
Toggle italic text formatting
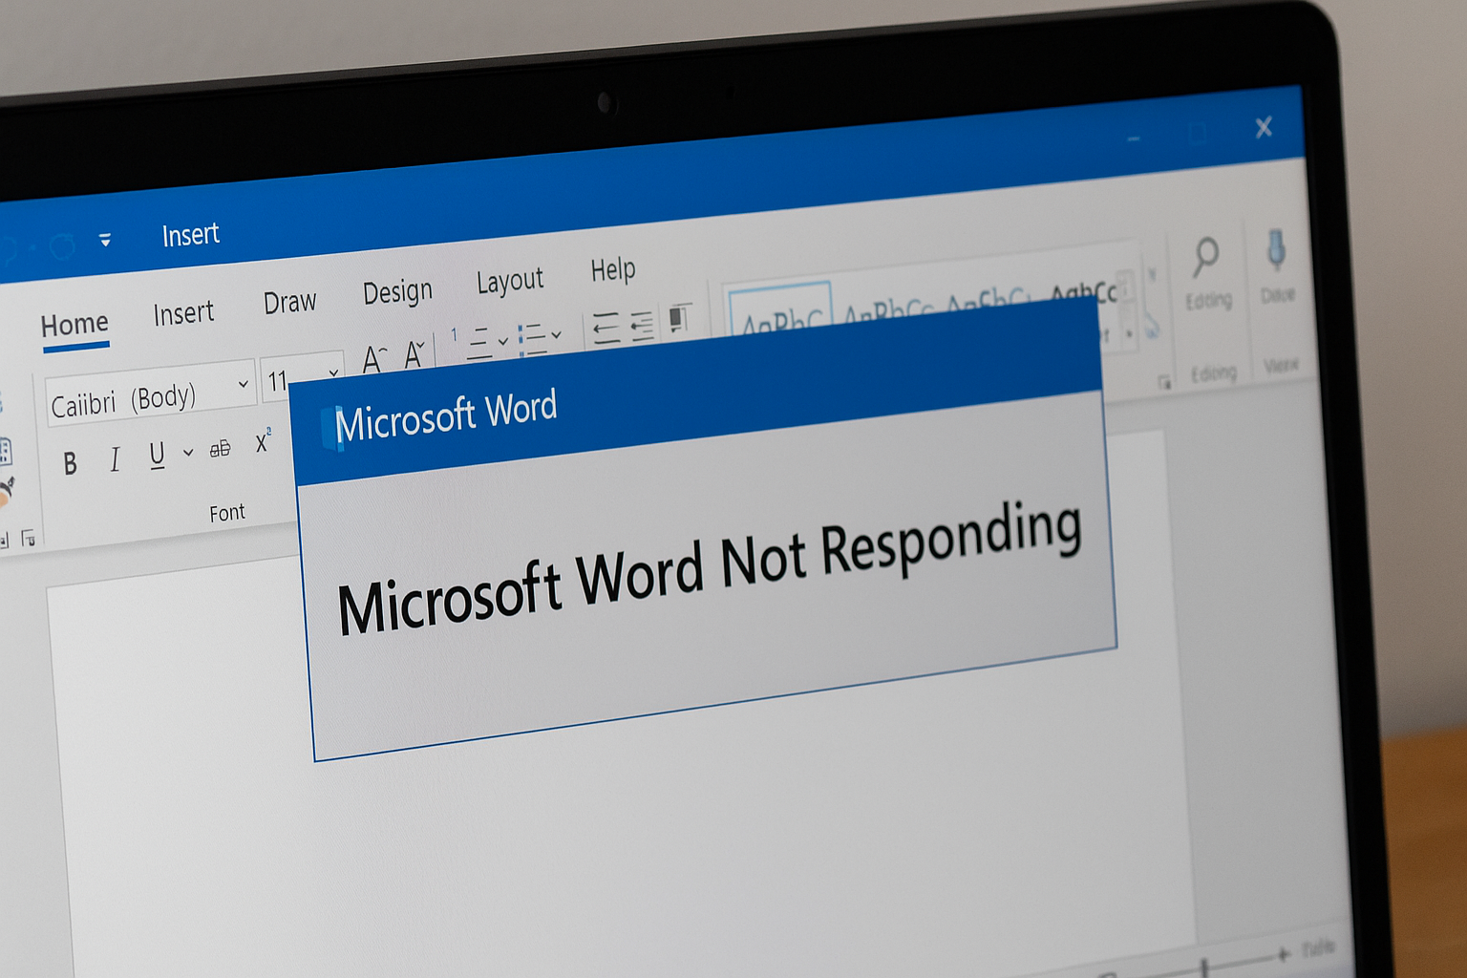115,459
